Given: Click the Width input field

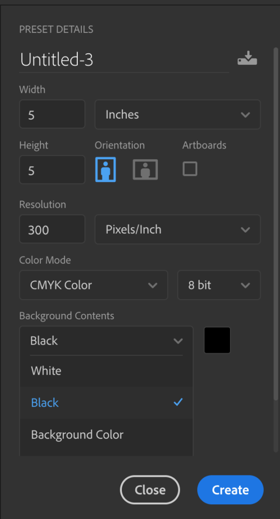Looking at the screenshot, I should tap(52, 114).
